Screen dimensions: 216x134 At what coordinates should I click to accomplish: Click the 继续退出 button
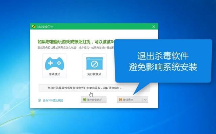coord(130,100)
